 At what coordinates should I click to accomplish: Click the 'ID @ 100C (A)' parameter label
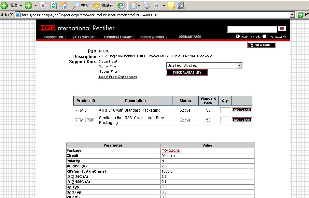coord(78,182)
